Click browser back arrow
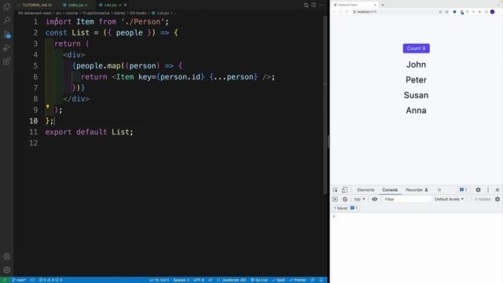The width and height of the screenshot is (503, 283). click(x=334, y=12)
